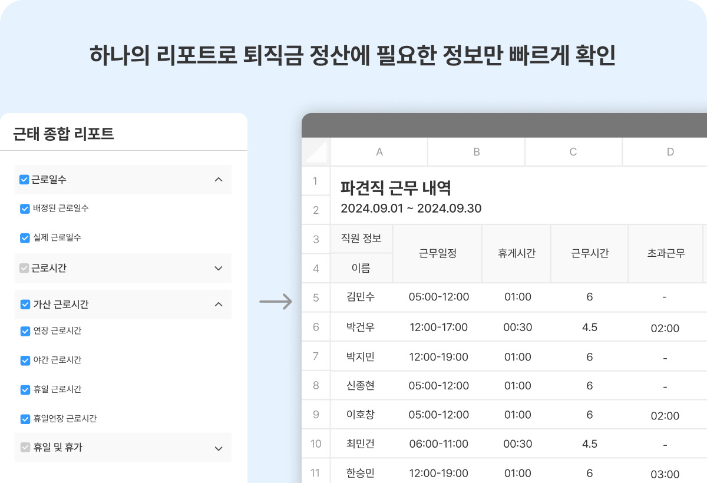
Task: Click 박건우's overtime 02:00
Action: click(x=665, y=328)
